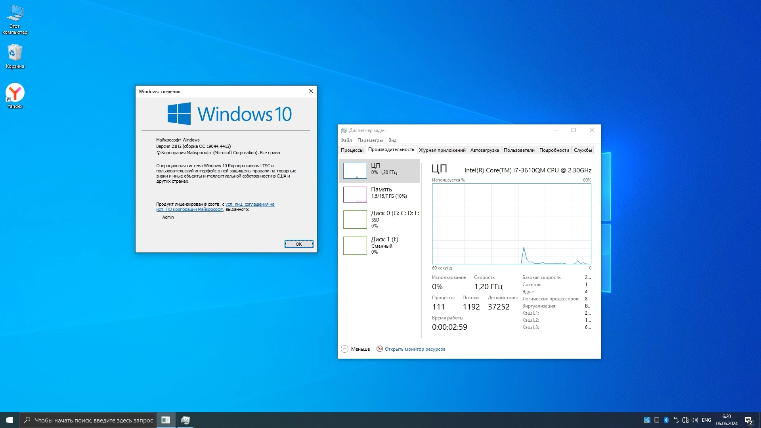This screenshot has width=761, height=428.
Task: Select Диск 0 performance item
Action: pos(380,219)
